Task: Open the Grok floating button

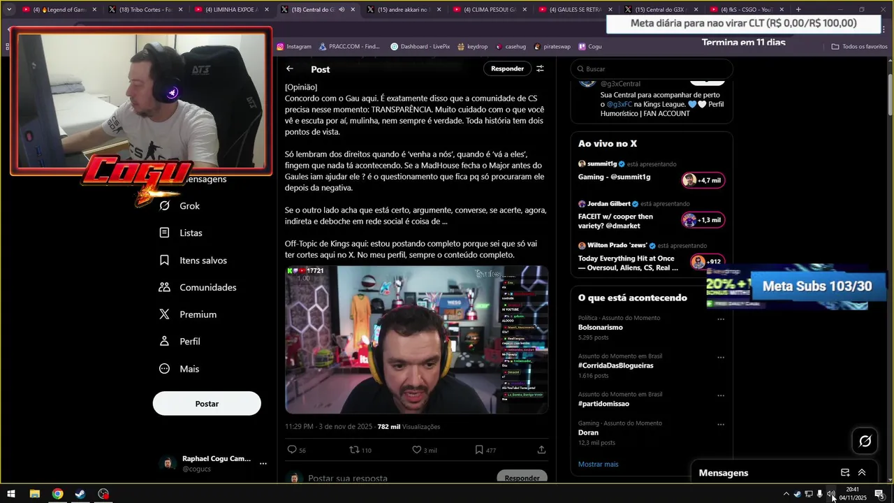Action: pyautogui.click(x=865, y=441)
